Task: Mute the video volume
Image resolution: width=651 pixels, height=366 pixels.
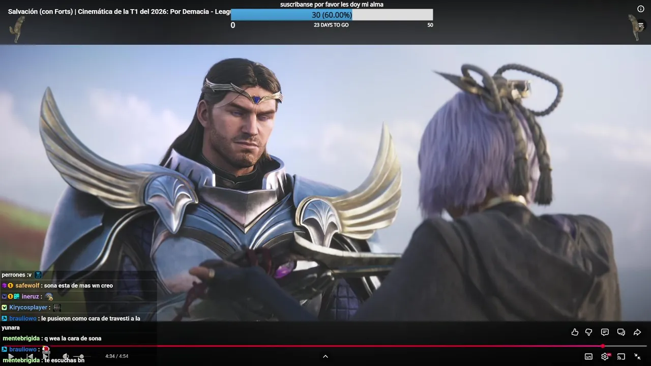Action: tap(65, 356)
